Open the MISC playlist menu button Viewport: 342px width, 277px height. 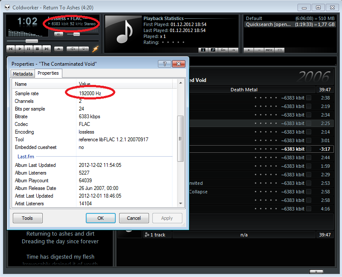coord(269,50)
